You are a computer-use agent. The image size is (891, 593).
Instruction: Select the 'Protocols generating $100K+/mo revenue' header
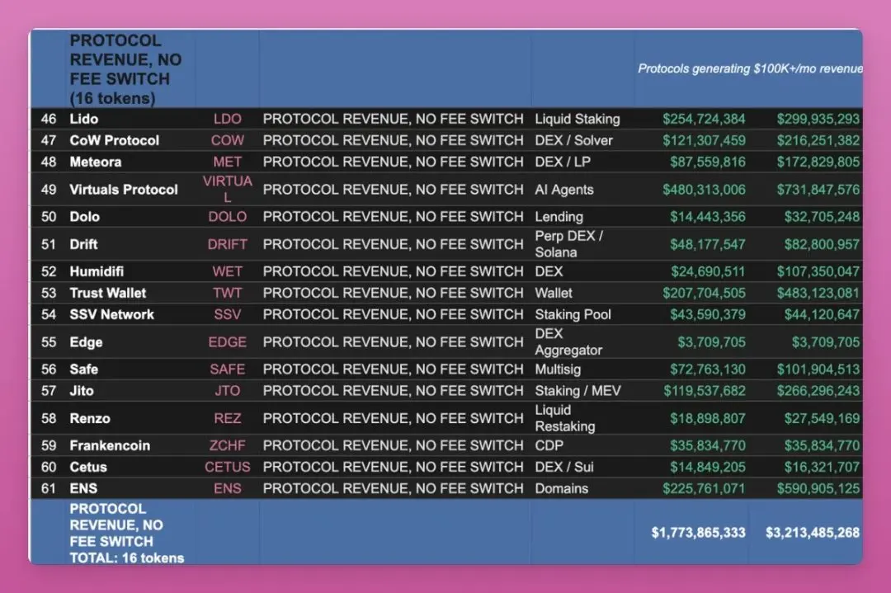[750, 68]
